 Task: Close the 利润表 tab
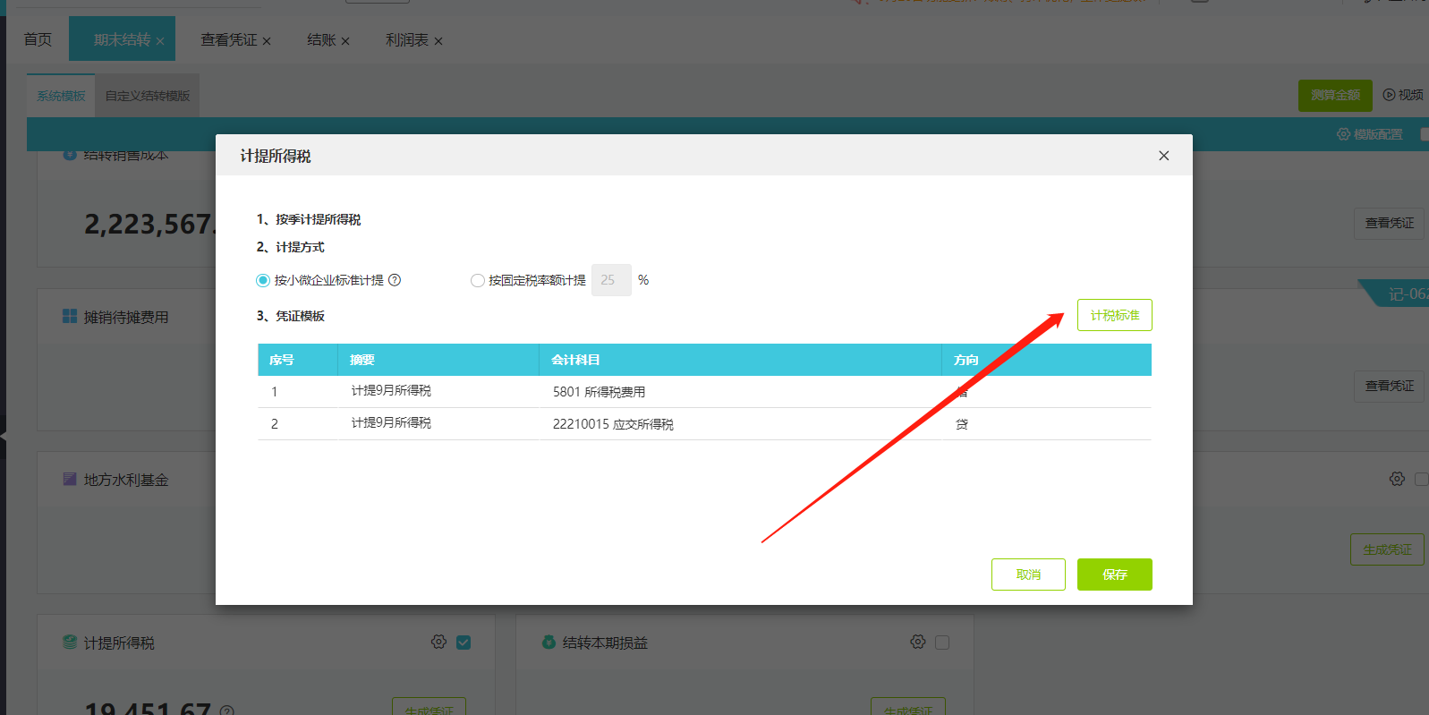(x=438, y=41)
